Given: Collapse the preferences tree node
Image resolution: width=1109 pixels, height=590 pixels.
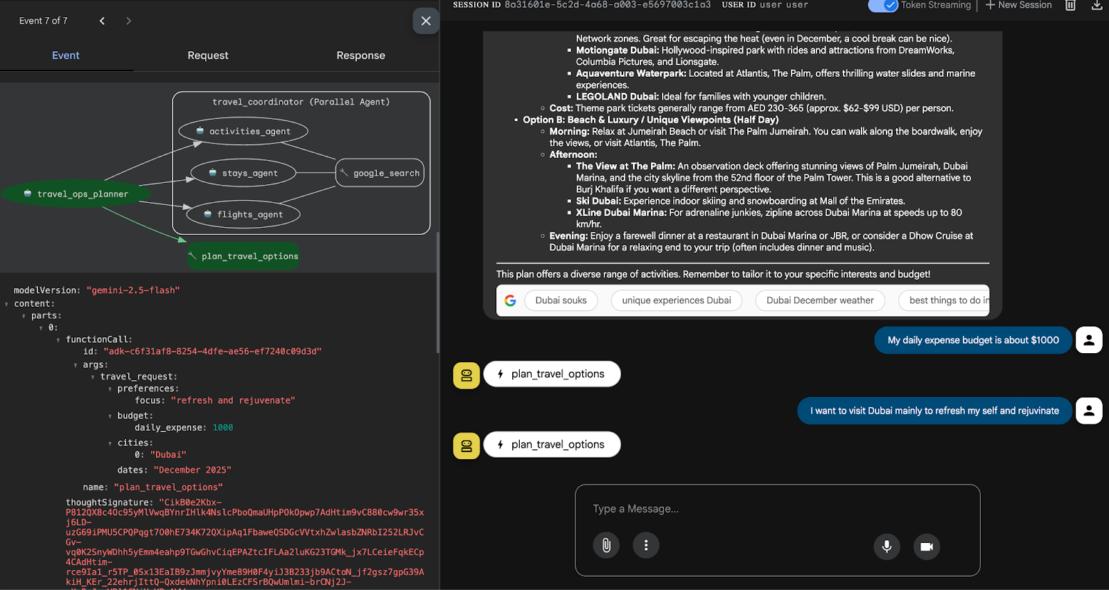Looking at the screenshot, I should (x=110, y=389).
